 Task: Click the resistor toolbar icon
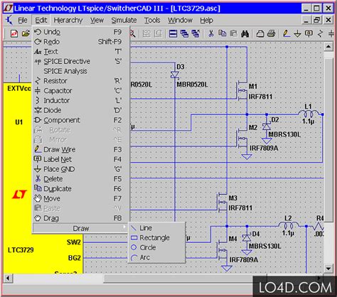320,33
